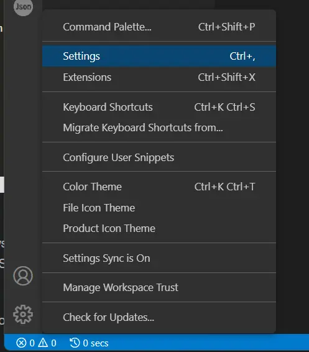Choose File Icon Theme option
This screenshot has width=309, height=352.
point(159,208)
